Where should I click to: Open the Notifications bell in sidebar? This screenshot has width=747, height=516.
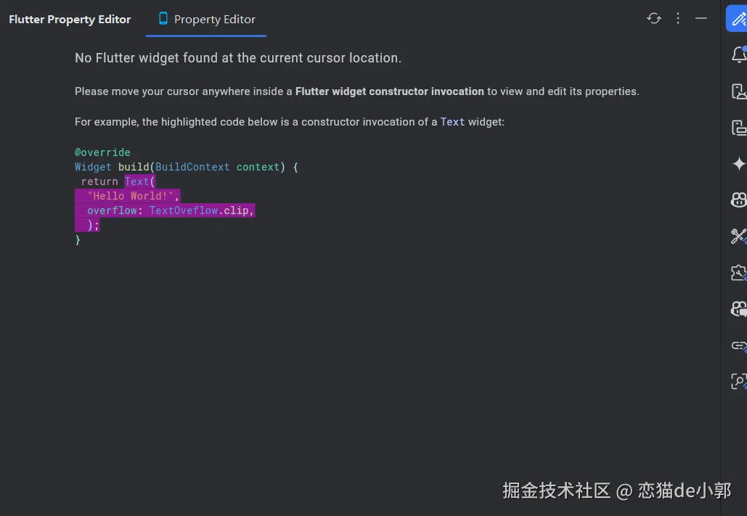[738, 55]
